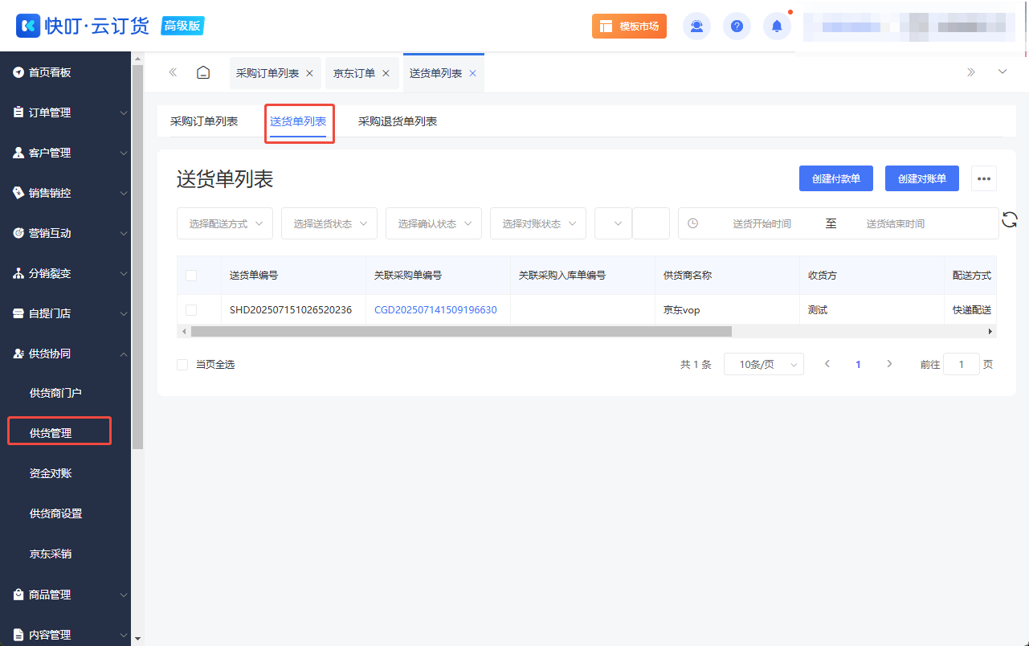Open the more options ellipsis button
The width and height of the screenshot is (1029, 646).
[984, 178]
